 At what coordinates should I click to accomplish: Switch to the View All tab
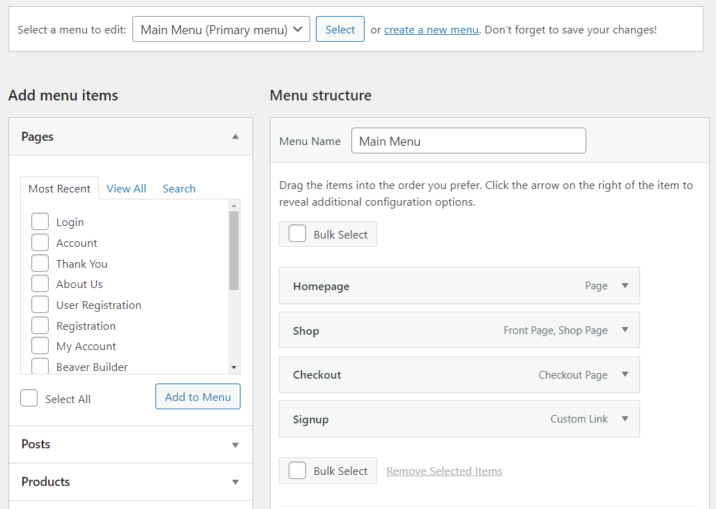[x=126, y=188]
